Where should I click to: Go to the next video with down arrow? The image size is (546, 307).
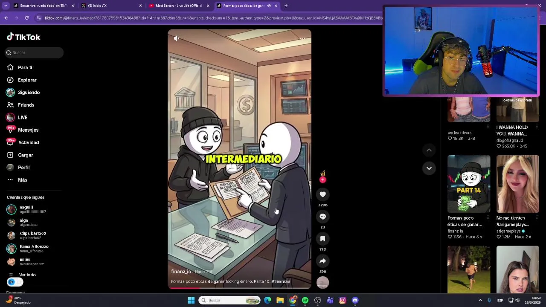click(x=429, y=168)
